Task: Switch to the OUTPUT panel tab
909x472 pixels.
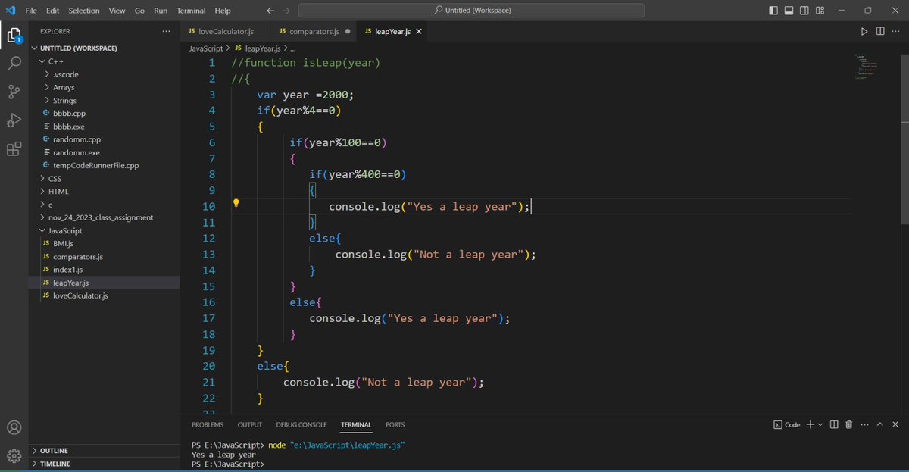Action: point(249,424)
